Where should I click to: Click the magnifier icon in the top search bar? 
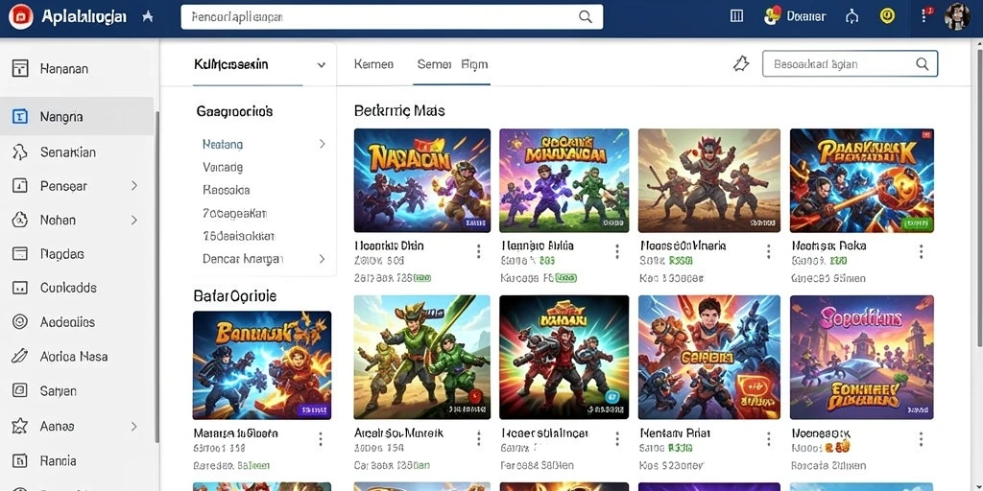(x=585, y=17)
